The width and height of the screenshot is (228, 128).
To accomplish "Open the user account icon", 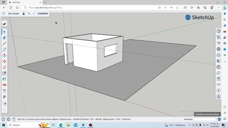I will click(24, 14).
